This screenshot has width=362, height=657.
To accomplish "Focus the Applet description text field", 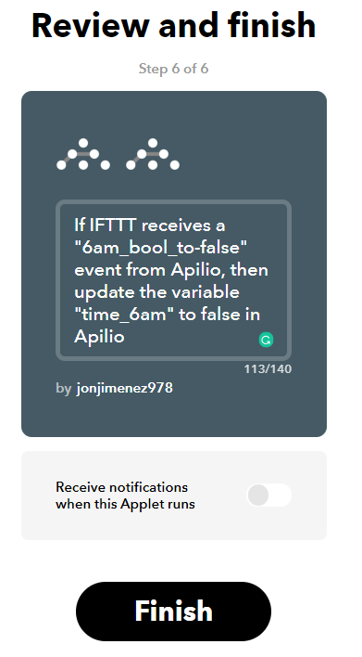I will pyautogui.click(x=173, y=280).
